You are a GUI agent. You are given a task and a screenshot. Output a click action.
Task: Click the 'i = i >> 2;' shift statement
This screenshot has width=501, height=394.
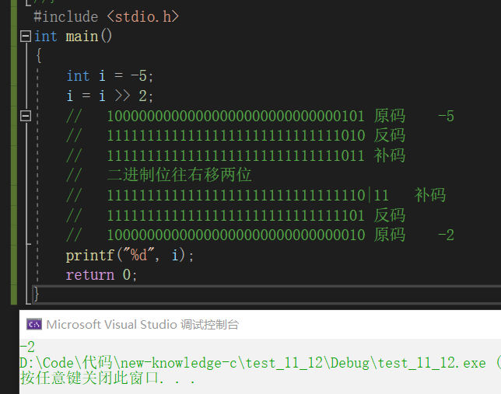coord(110,96)
